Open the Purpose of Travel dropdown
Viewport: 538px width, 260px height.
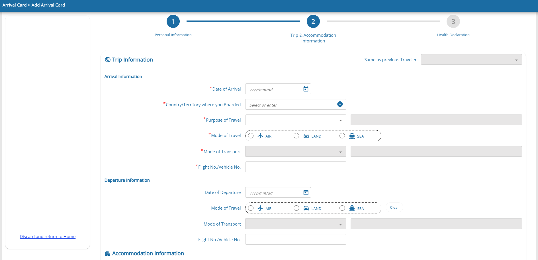pos(296,120)
